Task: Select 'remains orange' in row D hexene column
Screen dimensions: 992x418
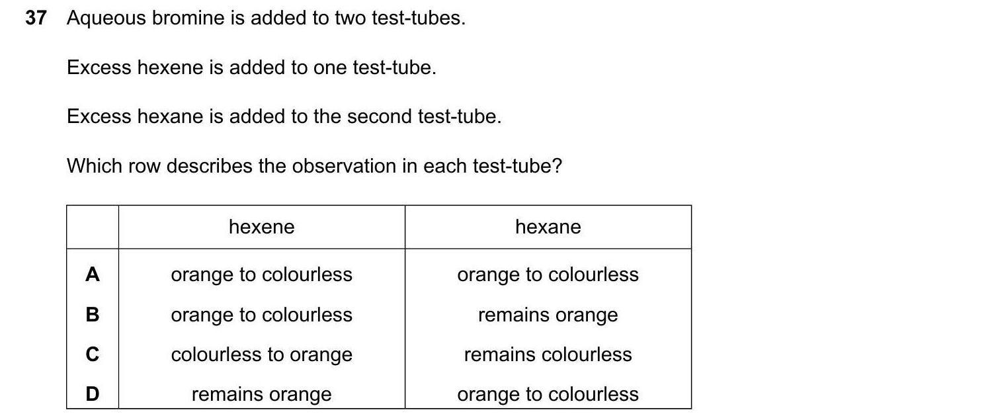Action: (x=261, y=394)
